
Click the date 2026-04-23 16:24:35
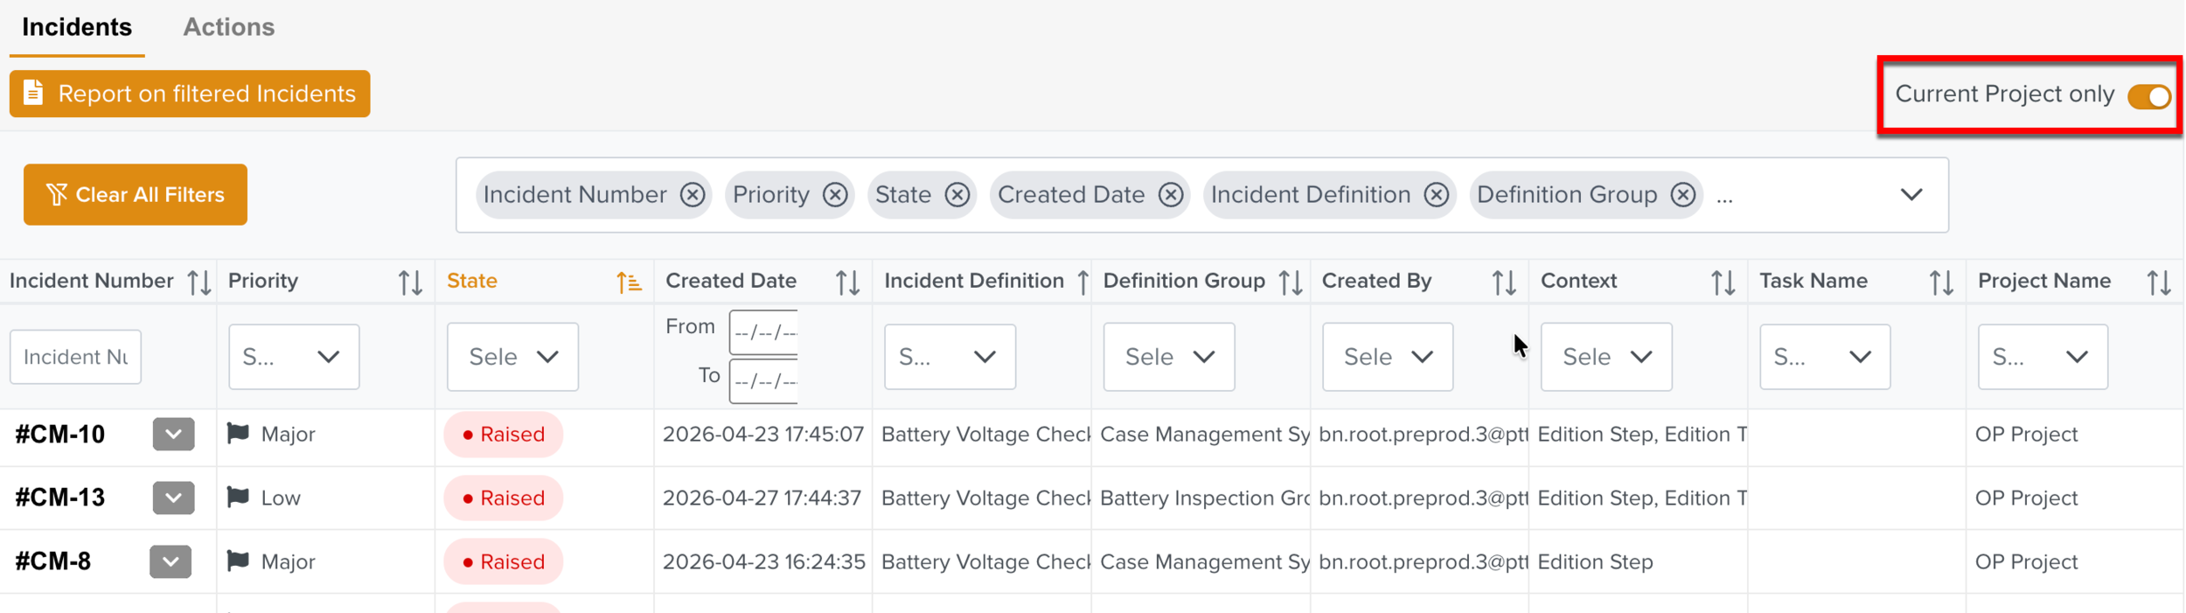(764, 562)
